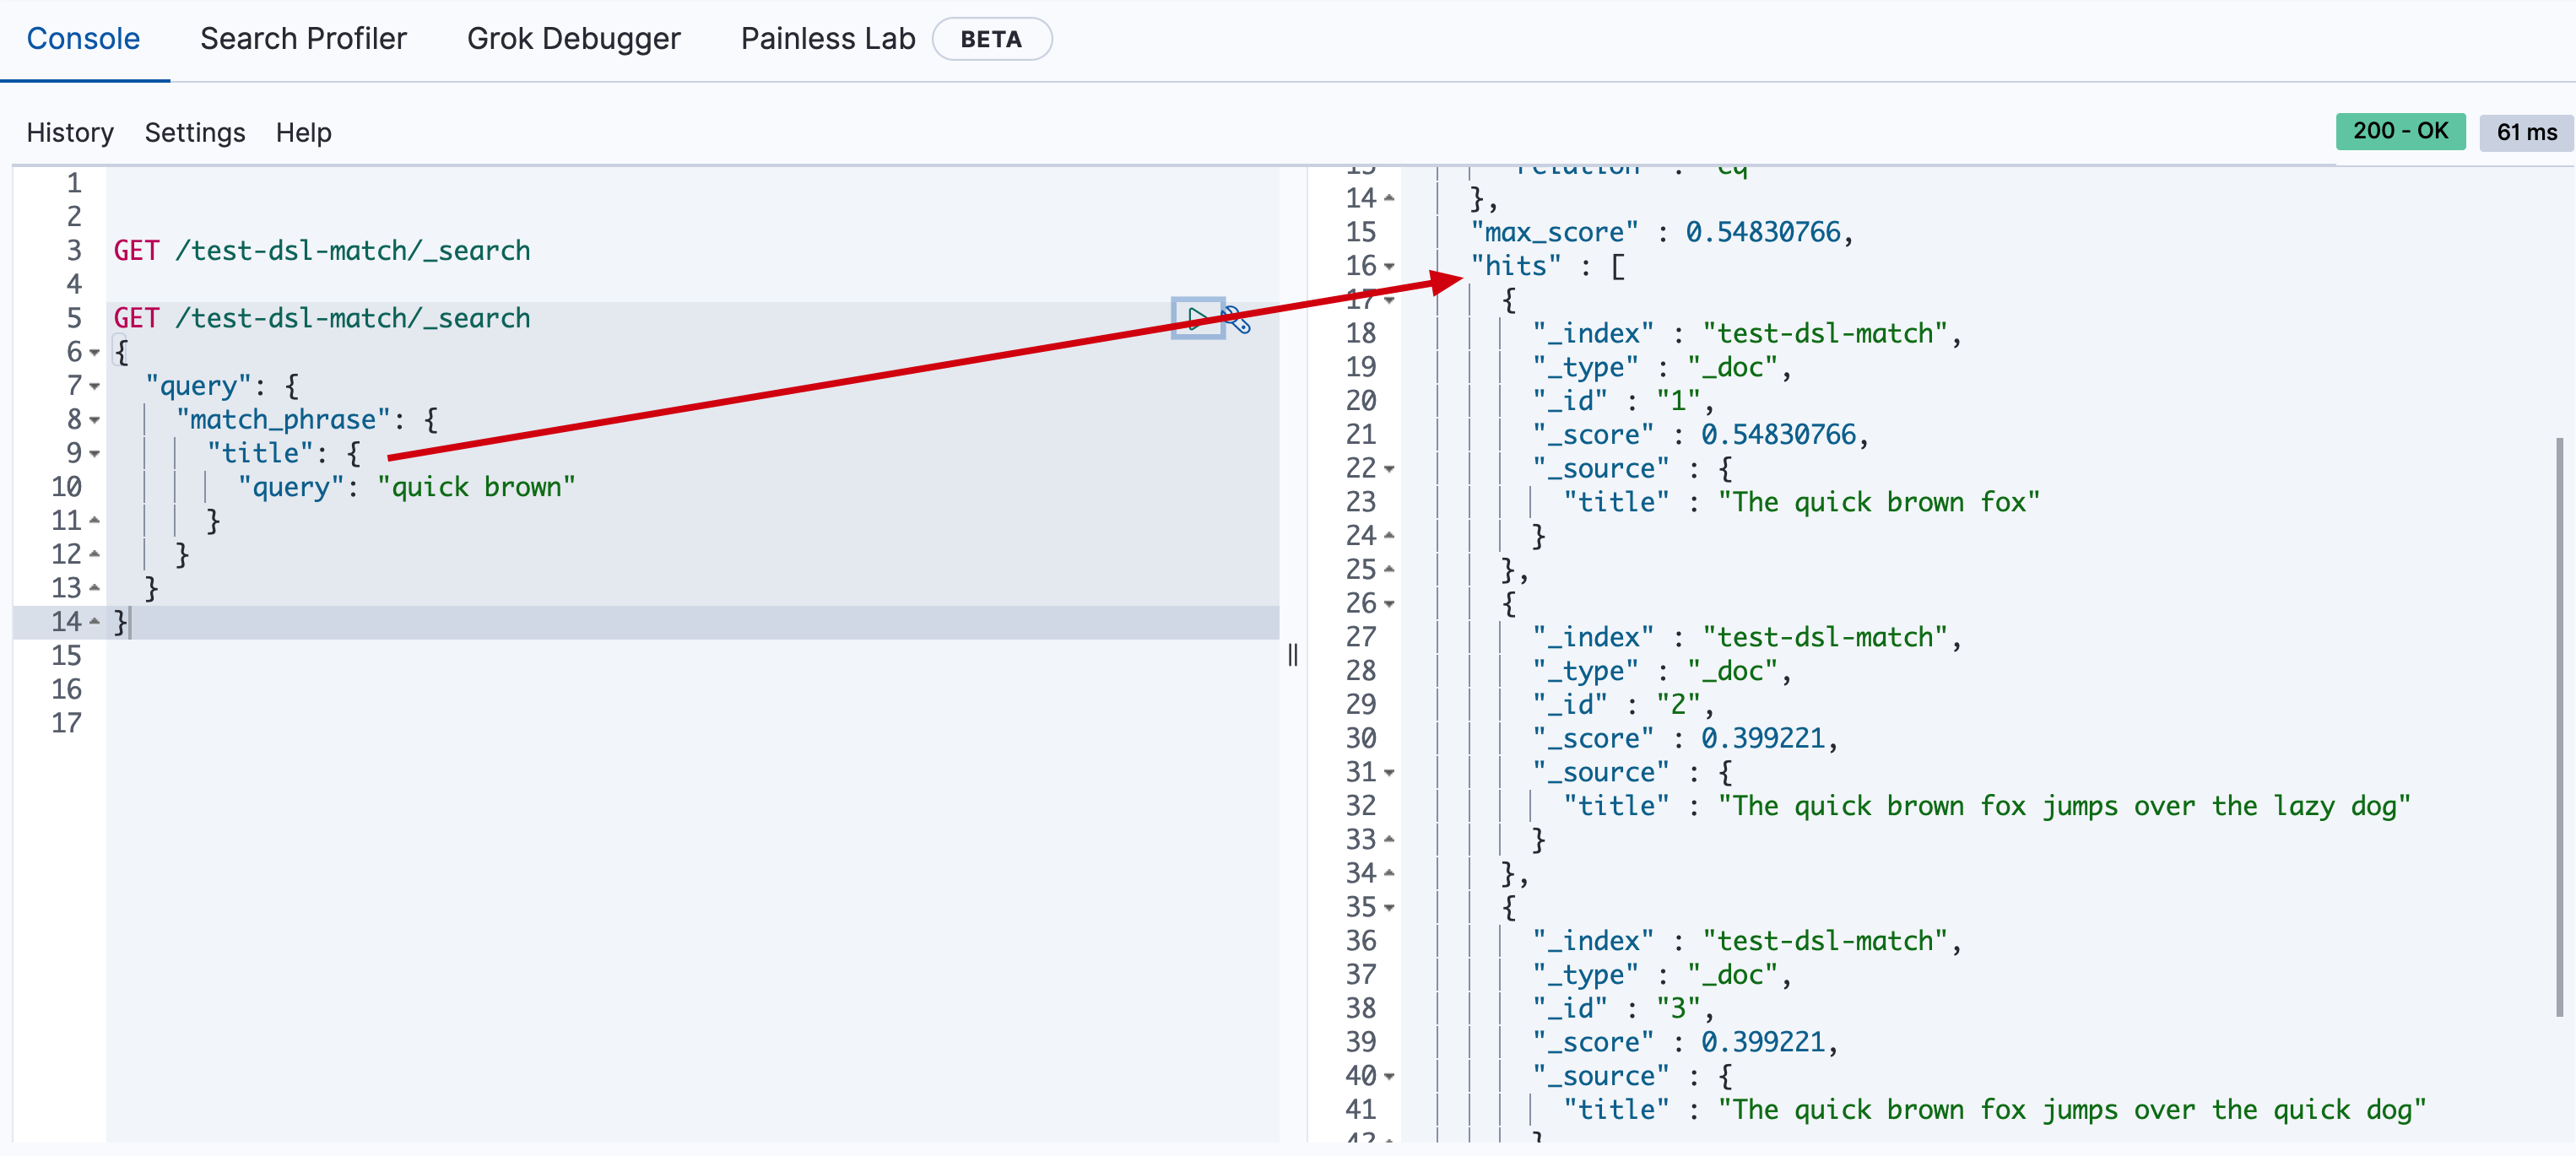
Task: Fold the "_source" object on response line 22
Action: click(x=1389, y=469)
